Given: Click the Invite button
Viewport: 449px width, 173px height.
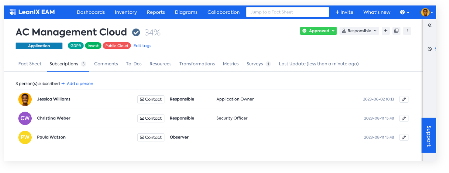Looking at the screenshot, I should [344, 12].
